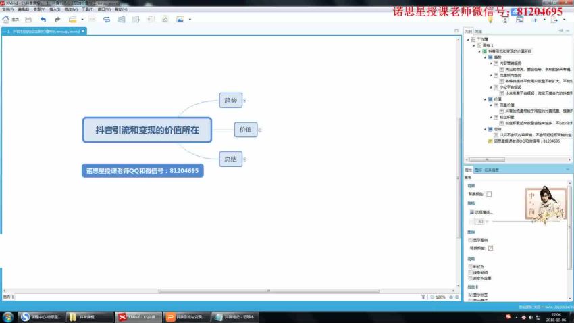Click the insert image toolbar icon
This screenshot has height=323, width=574.
(x=180, y=20)
